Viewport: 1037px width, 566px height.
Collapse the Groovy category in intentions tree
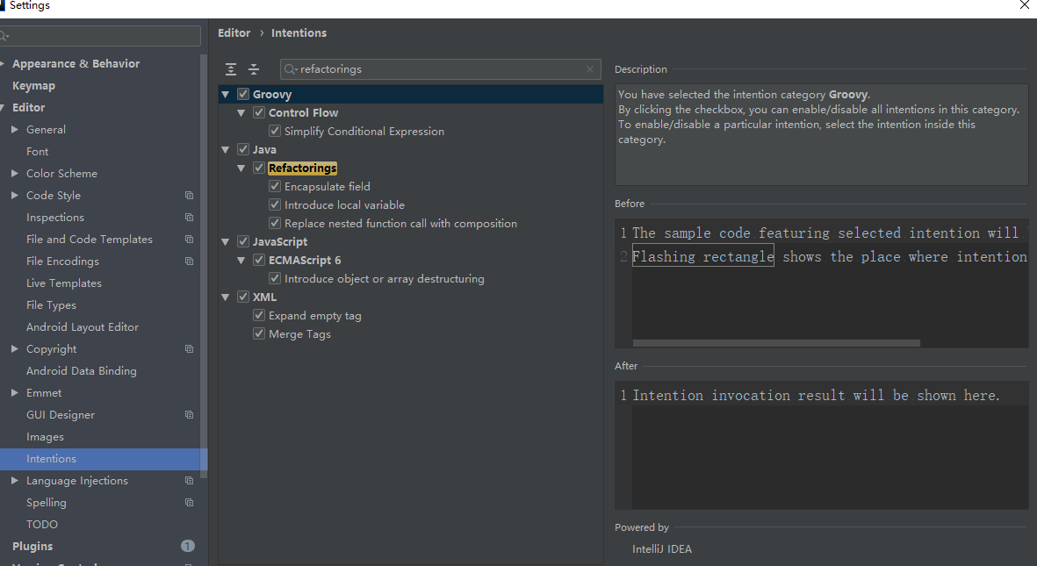pyautogui.click(x=227, y=95)
